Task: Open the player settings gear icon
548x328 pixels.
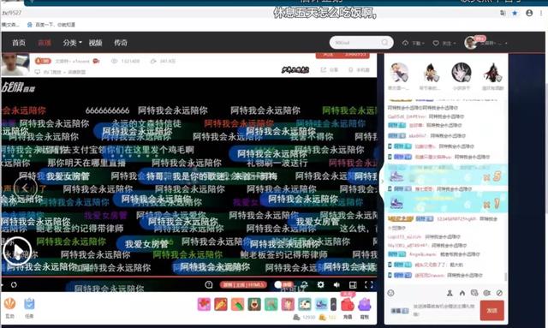Action: coord(320,284)
